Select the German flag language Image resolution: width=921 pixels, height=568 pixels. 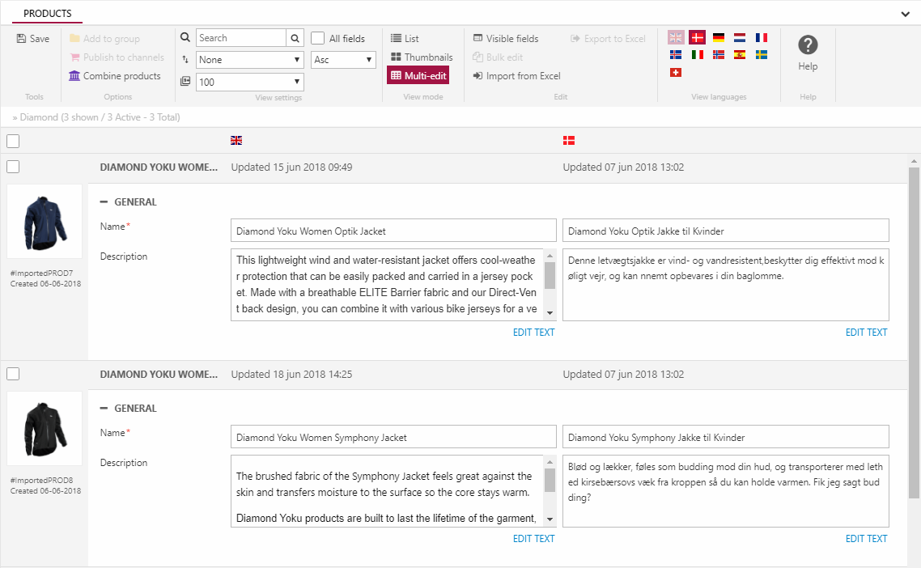coord(718,37)
